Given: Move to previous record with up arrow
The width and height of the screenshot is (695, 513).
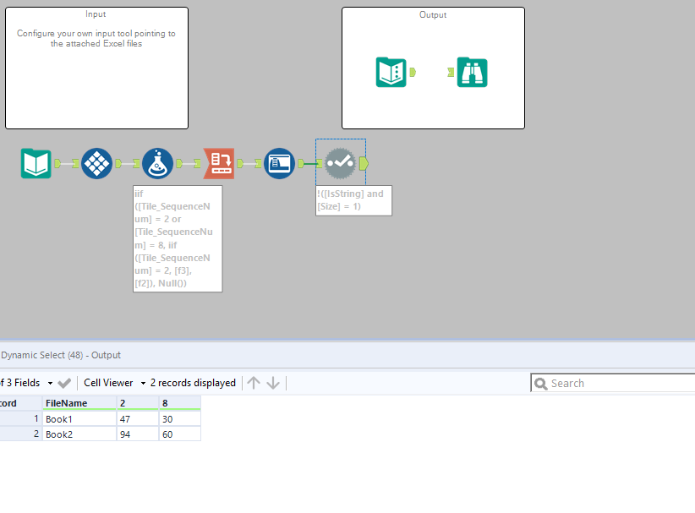Looking at the screenshot, I should [254, 383].
